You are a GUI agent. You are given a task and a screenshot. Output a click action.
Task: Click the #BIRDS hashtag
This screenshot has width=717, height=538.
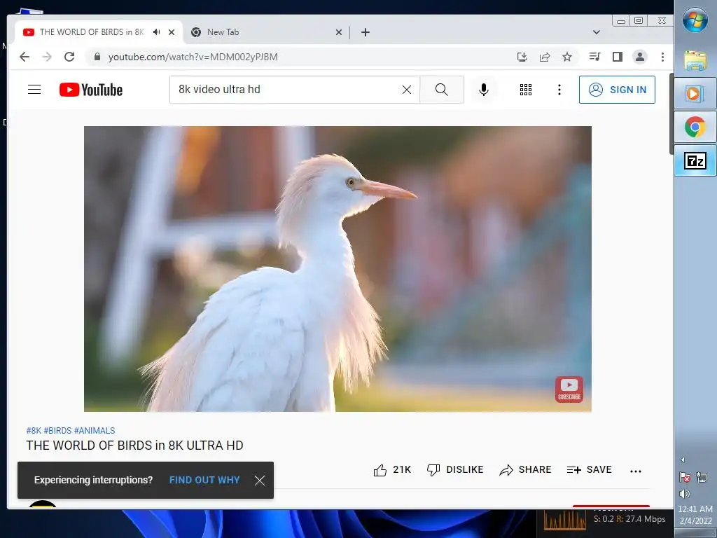tap(57, 431)
